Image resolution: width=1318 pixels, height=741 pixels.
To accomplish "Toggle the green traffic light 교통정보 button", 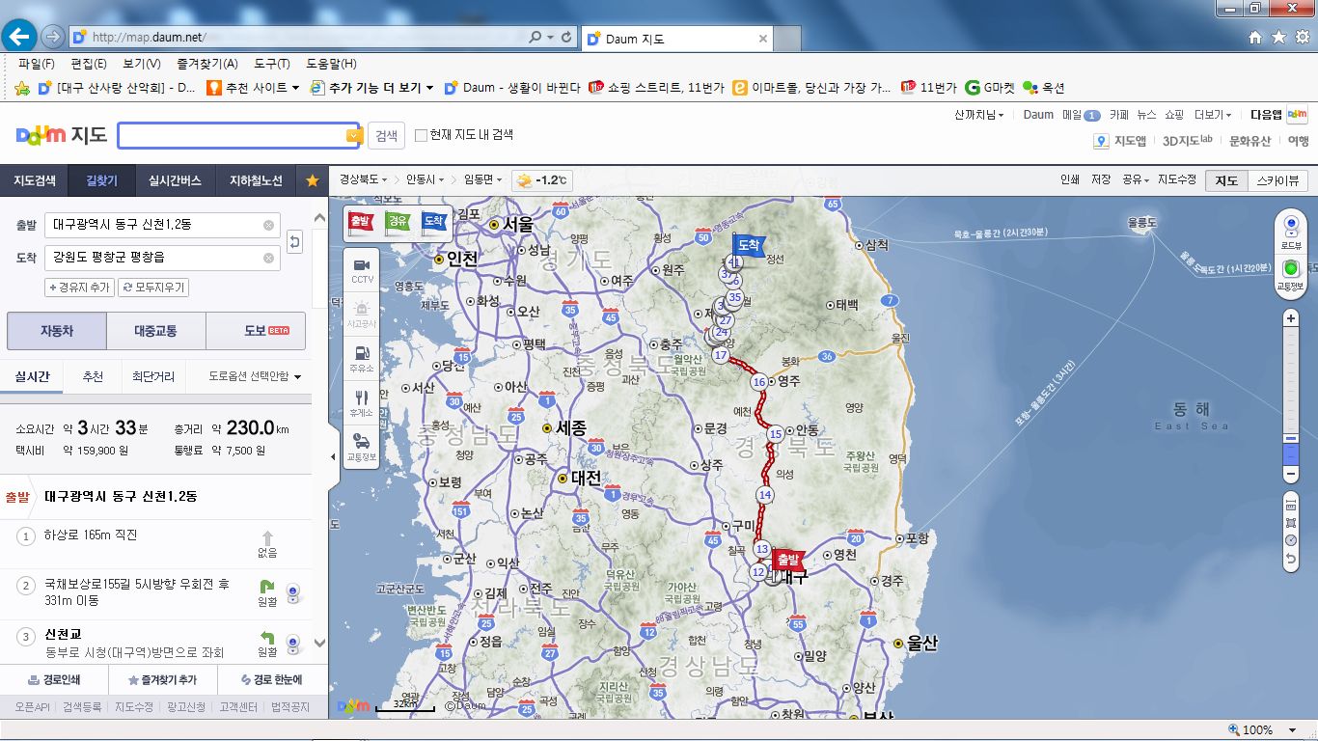I will click(1291, 273).
